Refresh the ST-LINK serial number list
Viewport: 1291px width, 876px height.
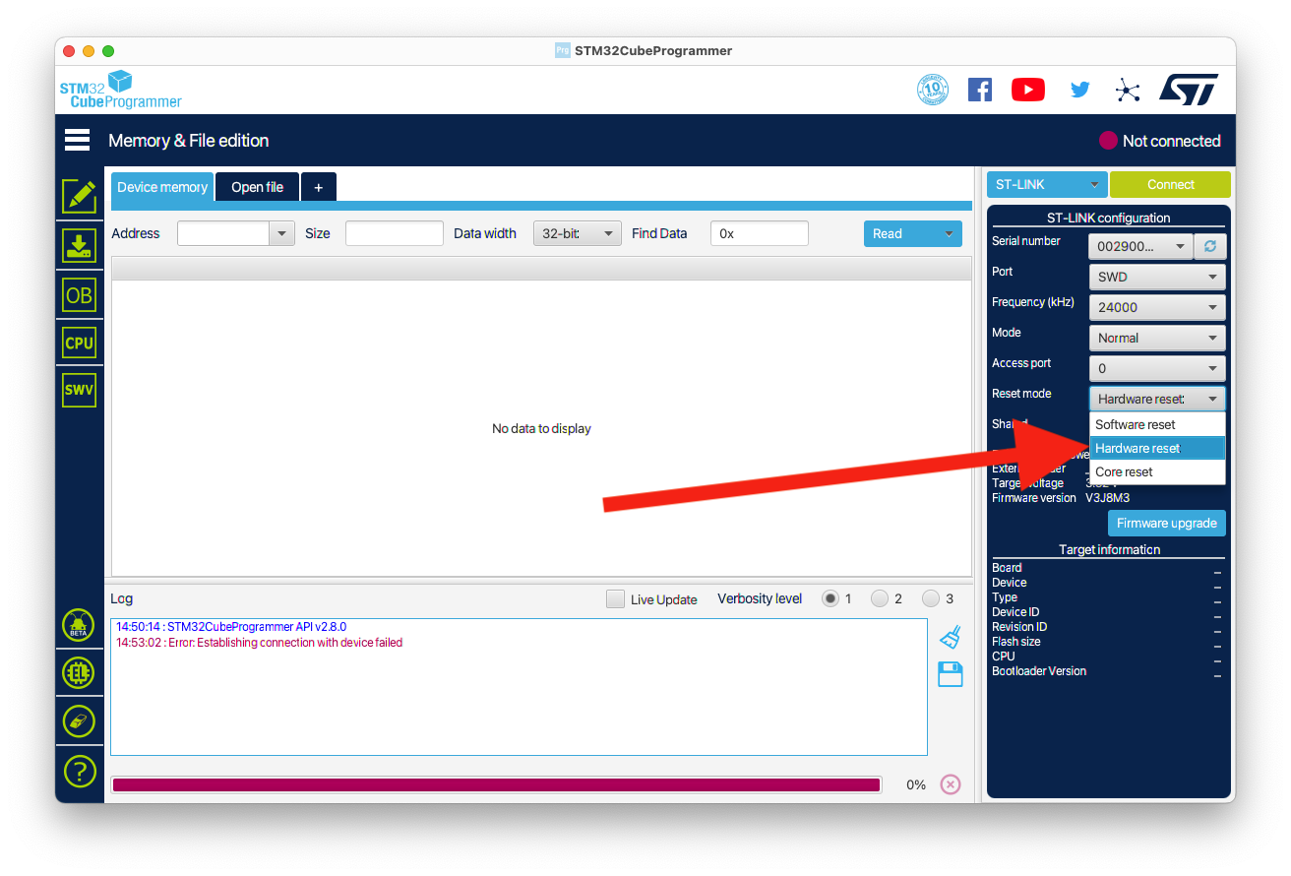(1209, 246)
